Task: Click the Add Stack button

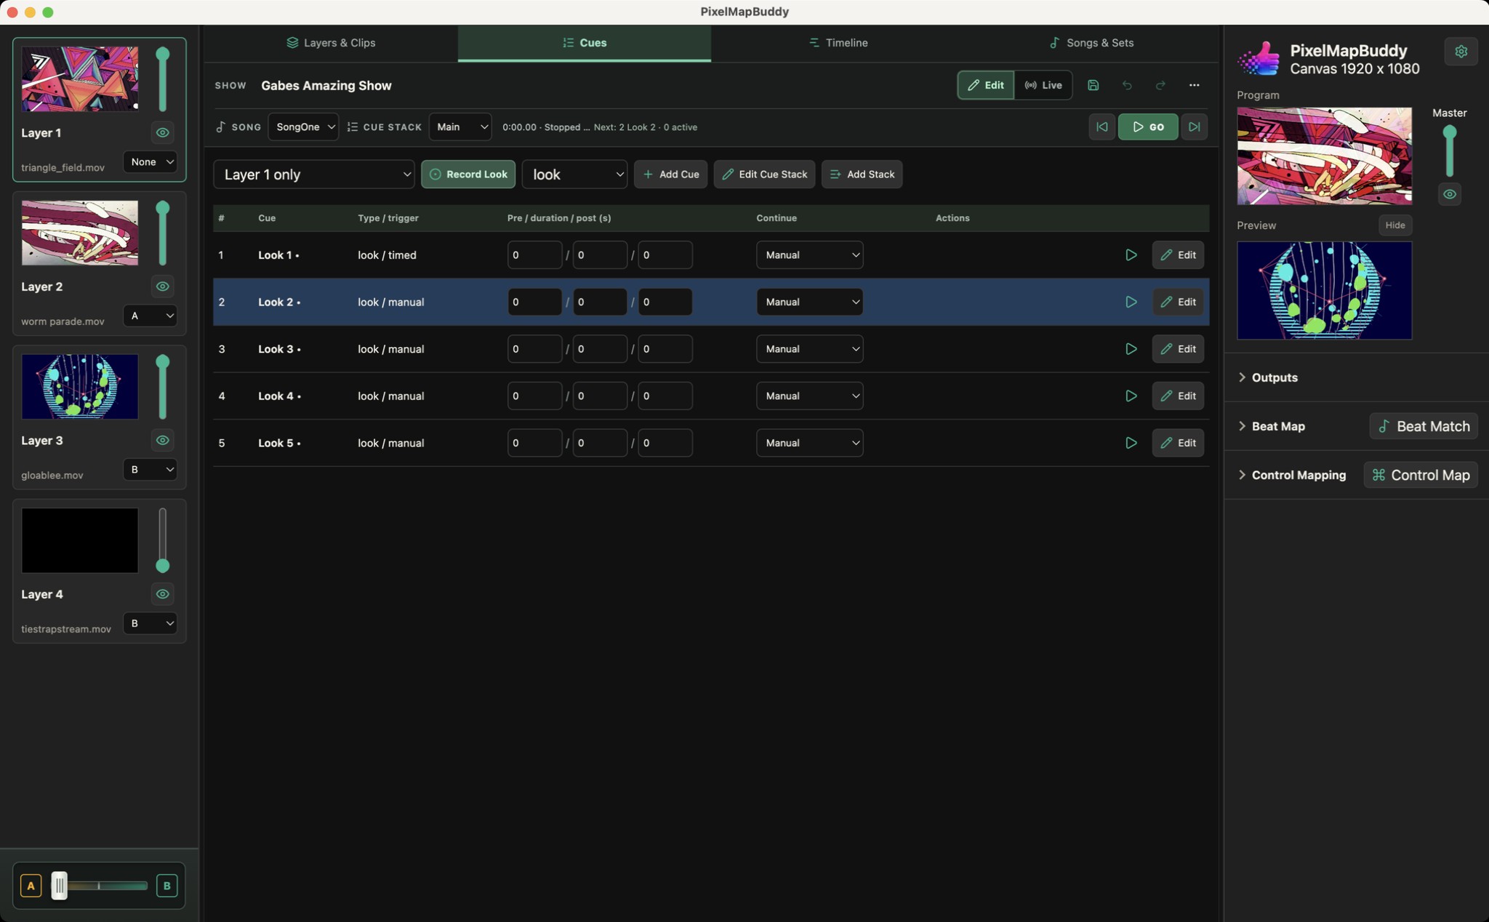Action: [862, 175]
